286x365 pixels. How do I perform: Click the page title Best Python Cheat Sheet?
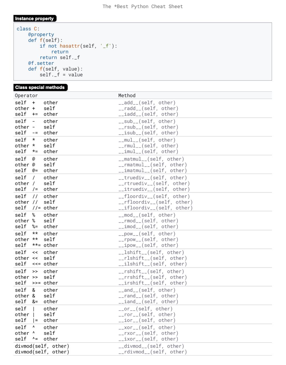click(x=143, y=6)
